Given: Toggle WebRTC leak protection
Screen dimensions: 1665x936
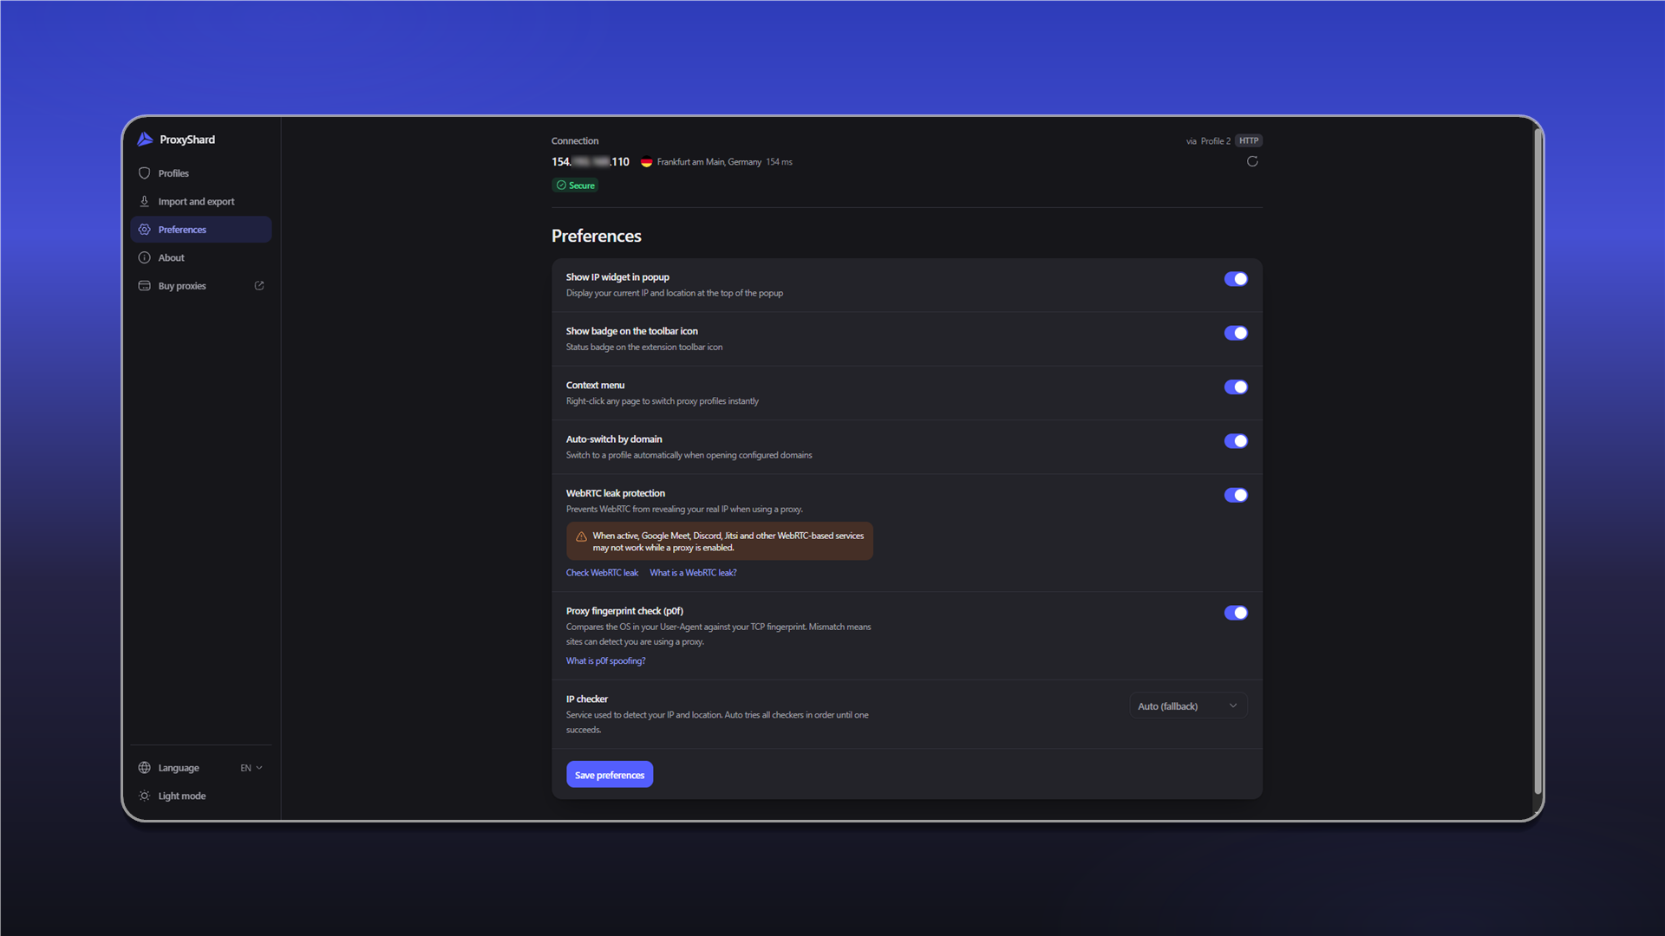Looking at the screenshot, I should click(x=1236, y=495).
